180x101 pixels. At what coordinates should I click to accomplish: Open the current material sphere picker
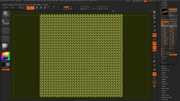[x=6, y=47]
